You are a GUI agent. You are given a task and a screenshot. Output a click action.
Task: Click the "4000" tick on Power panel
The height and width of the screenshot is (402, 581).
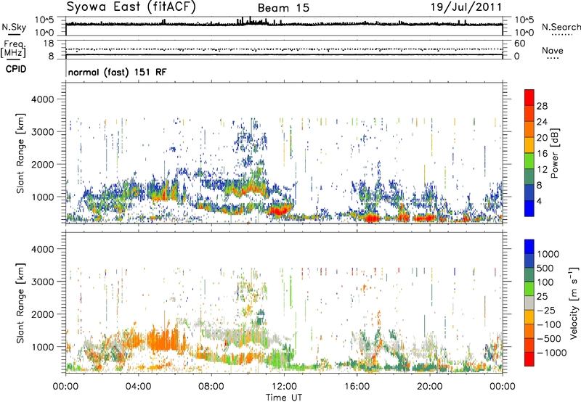click(x=43, y=99)
